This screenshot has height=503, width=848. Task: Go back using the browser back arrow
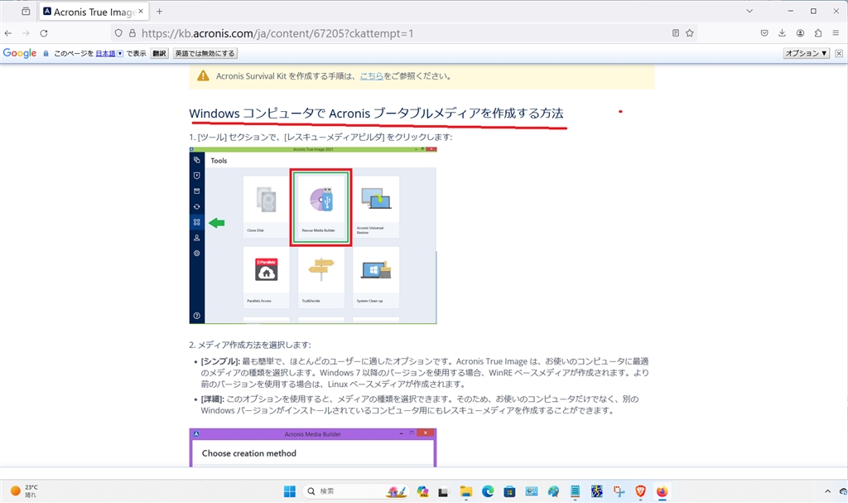tap(8, 33)
